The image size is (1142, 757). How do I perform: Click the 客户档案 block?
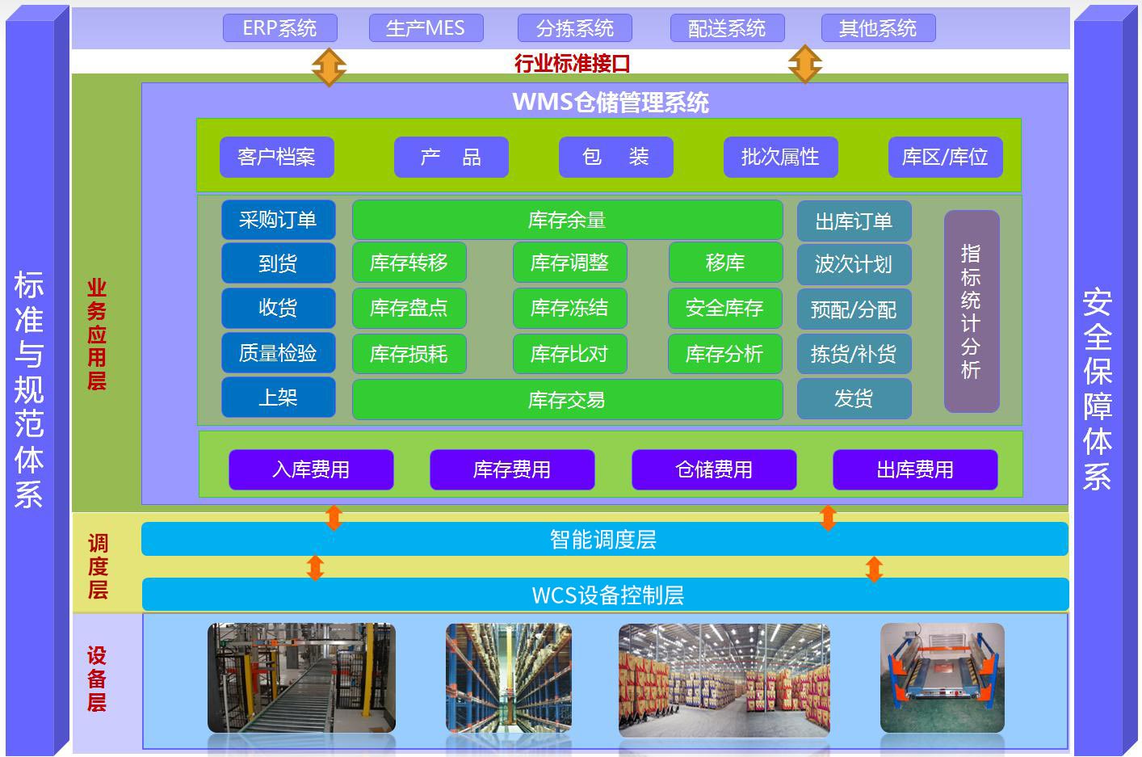pyautogui.click(x=276, y=157)
